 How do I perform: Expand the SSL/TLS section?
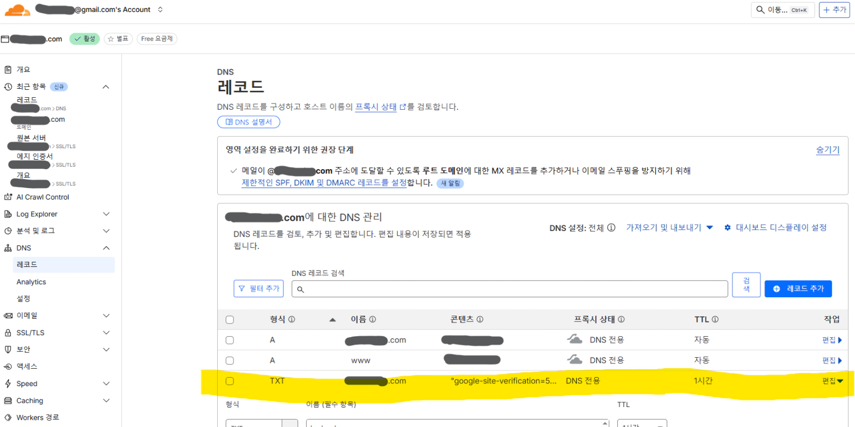click(x=106, y=332)
